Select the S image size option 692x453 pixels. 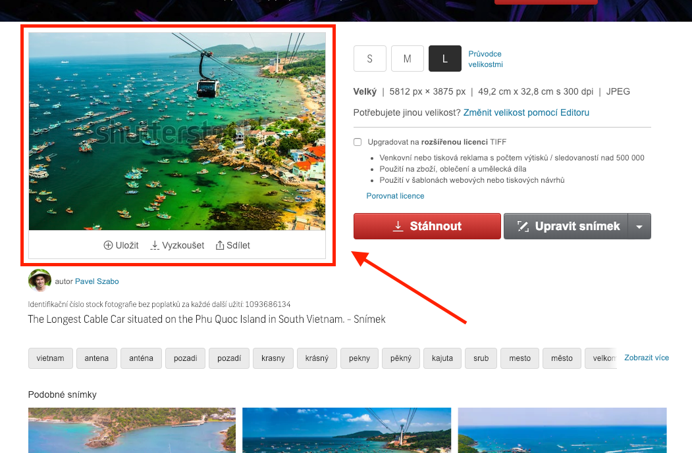[x=370, y=59]
